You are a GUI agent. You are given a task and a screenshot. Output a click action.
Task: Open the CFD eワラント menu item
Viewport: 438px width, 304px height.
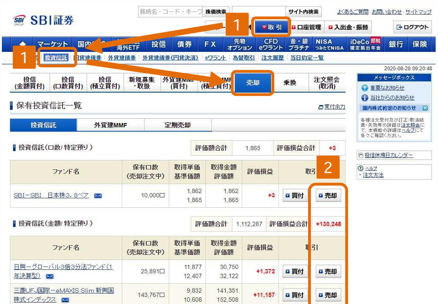[x=271, y=44]
